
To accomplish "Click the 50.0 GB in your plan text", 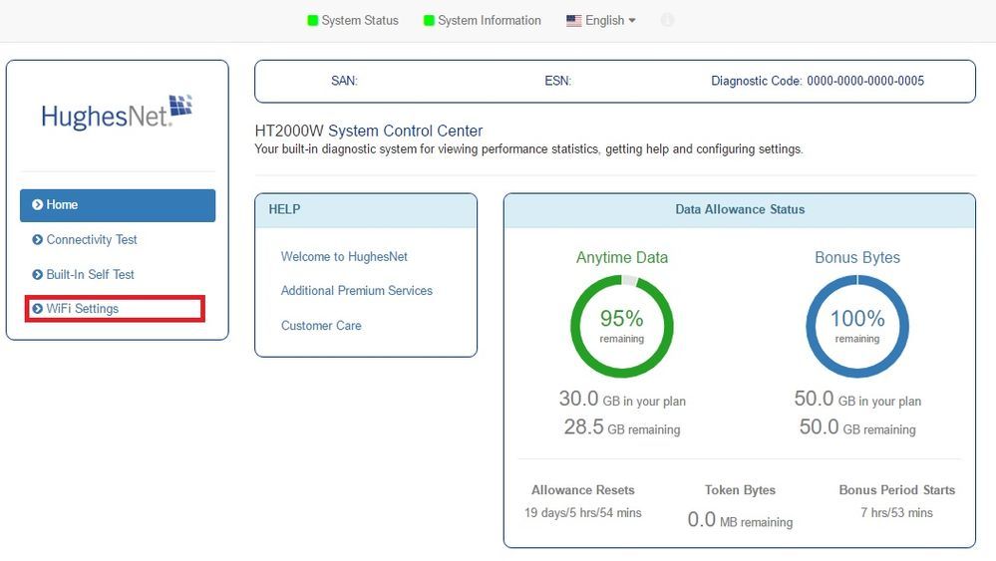I will 857,400.
